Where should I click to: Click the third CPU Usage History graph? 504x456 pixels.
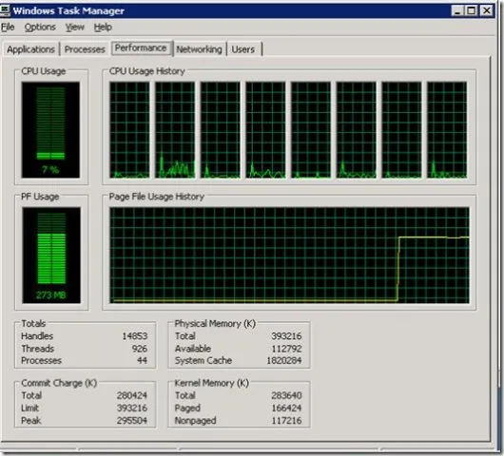coord(221,130)
